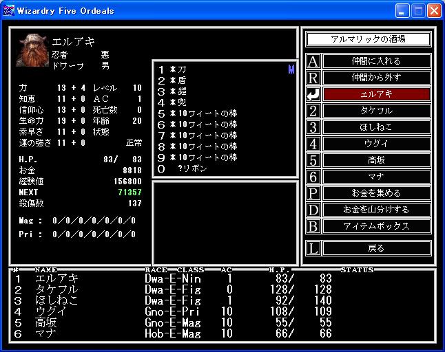Click the A hotkey icon
The image size is (445, 352).
(313, 61)
